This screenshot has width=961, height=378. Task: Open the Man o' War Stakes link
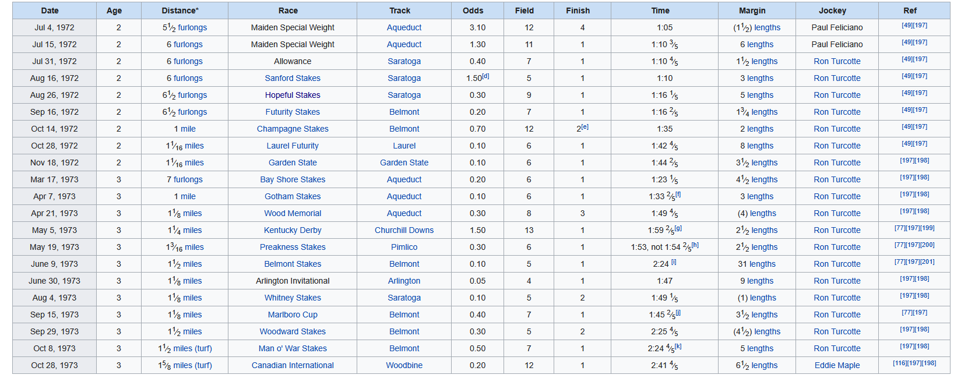click(x=293, y=348)
